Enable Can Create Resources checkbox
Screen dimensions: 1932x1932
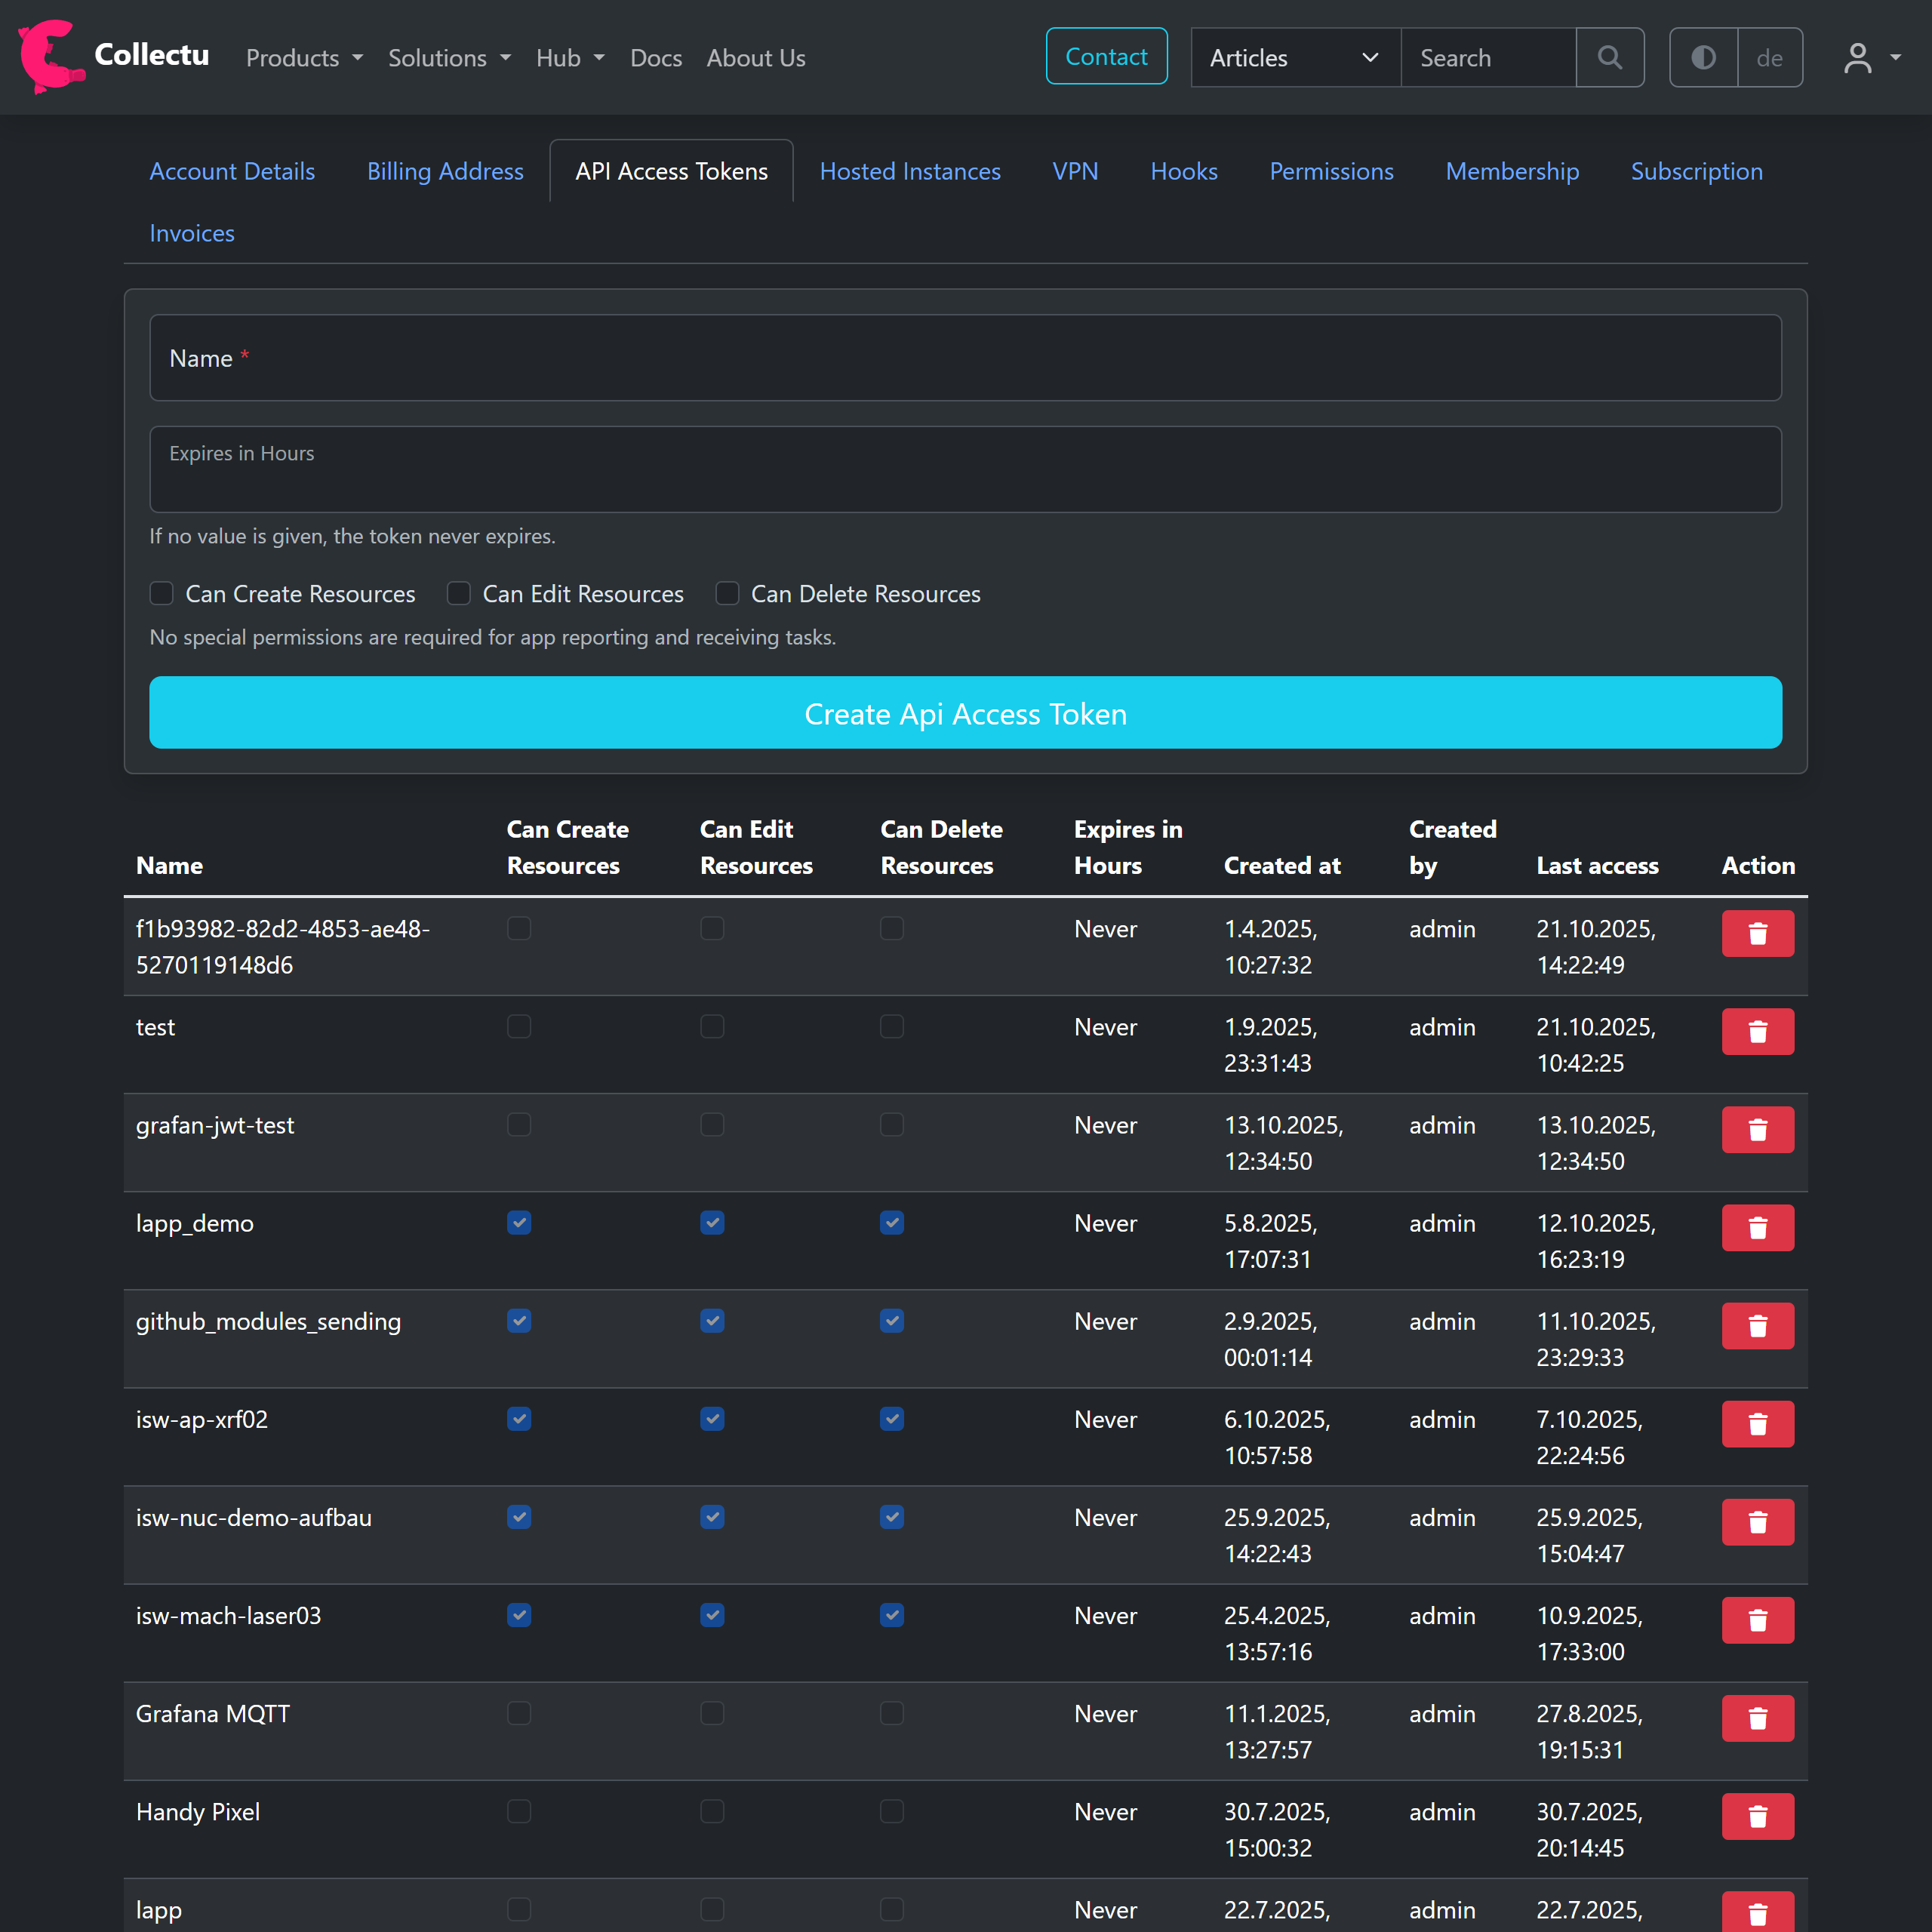162,594
